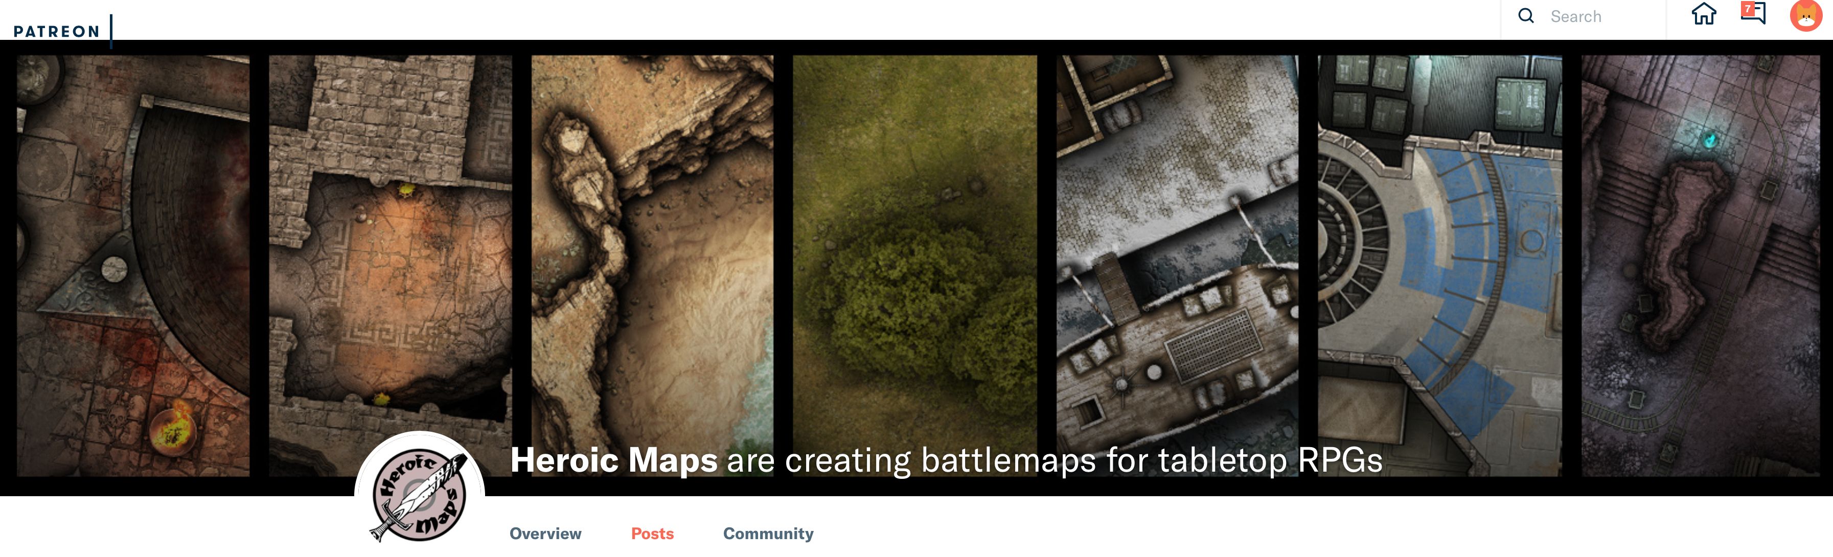
Task: Open the Community tab
Action: pyautogui.click(x=768, y=533)
